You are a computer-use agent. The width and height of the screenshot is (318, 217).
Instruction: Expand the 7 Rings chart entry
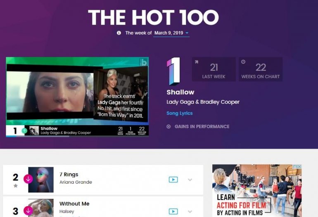click(190, 180)
